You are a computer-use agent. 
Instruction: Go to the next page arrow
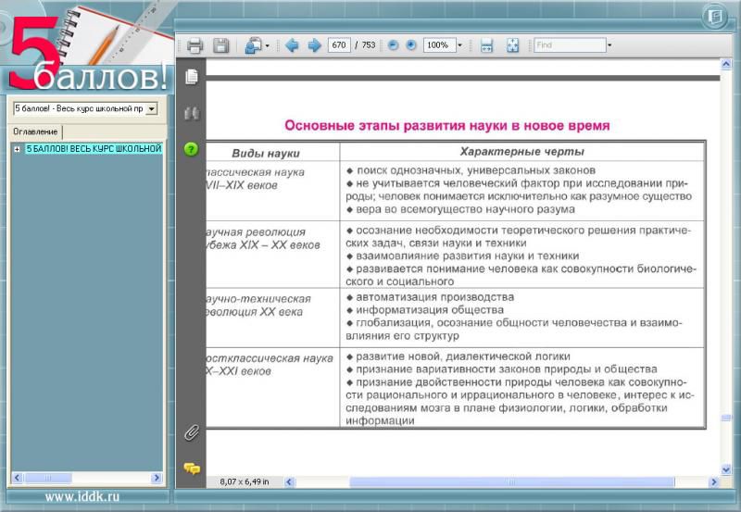pyautogui.click(x=314, y=45)
